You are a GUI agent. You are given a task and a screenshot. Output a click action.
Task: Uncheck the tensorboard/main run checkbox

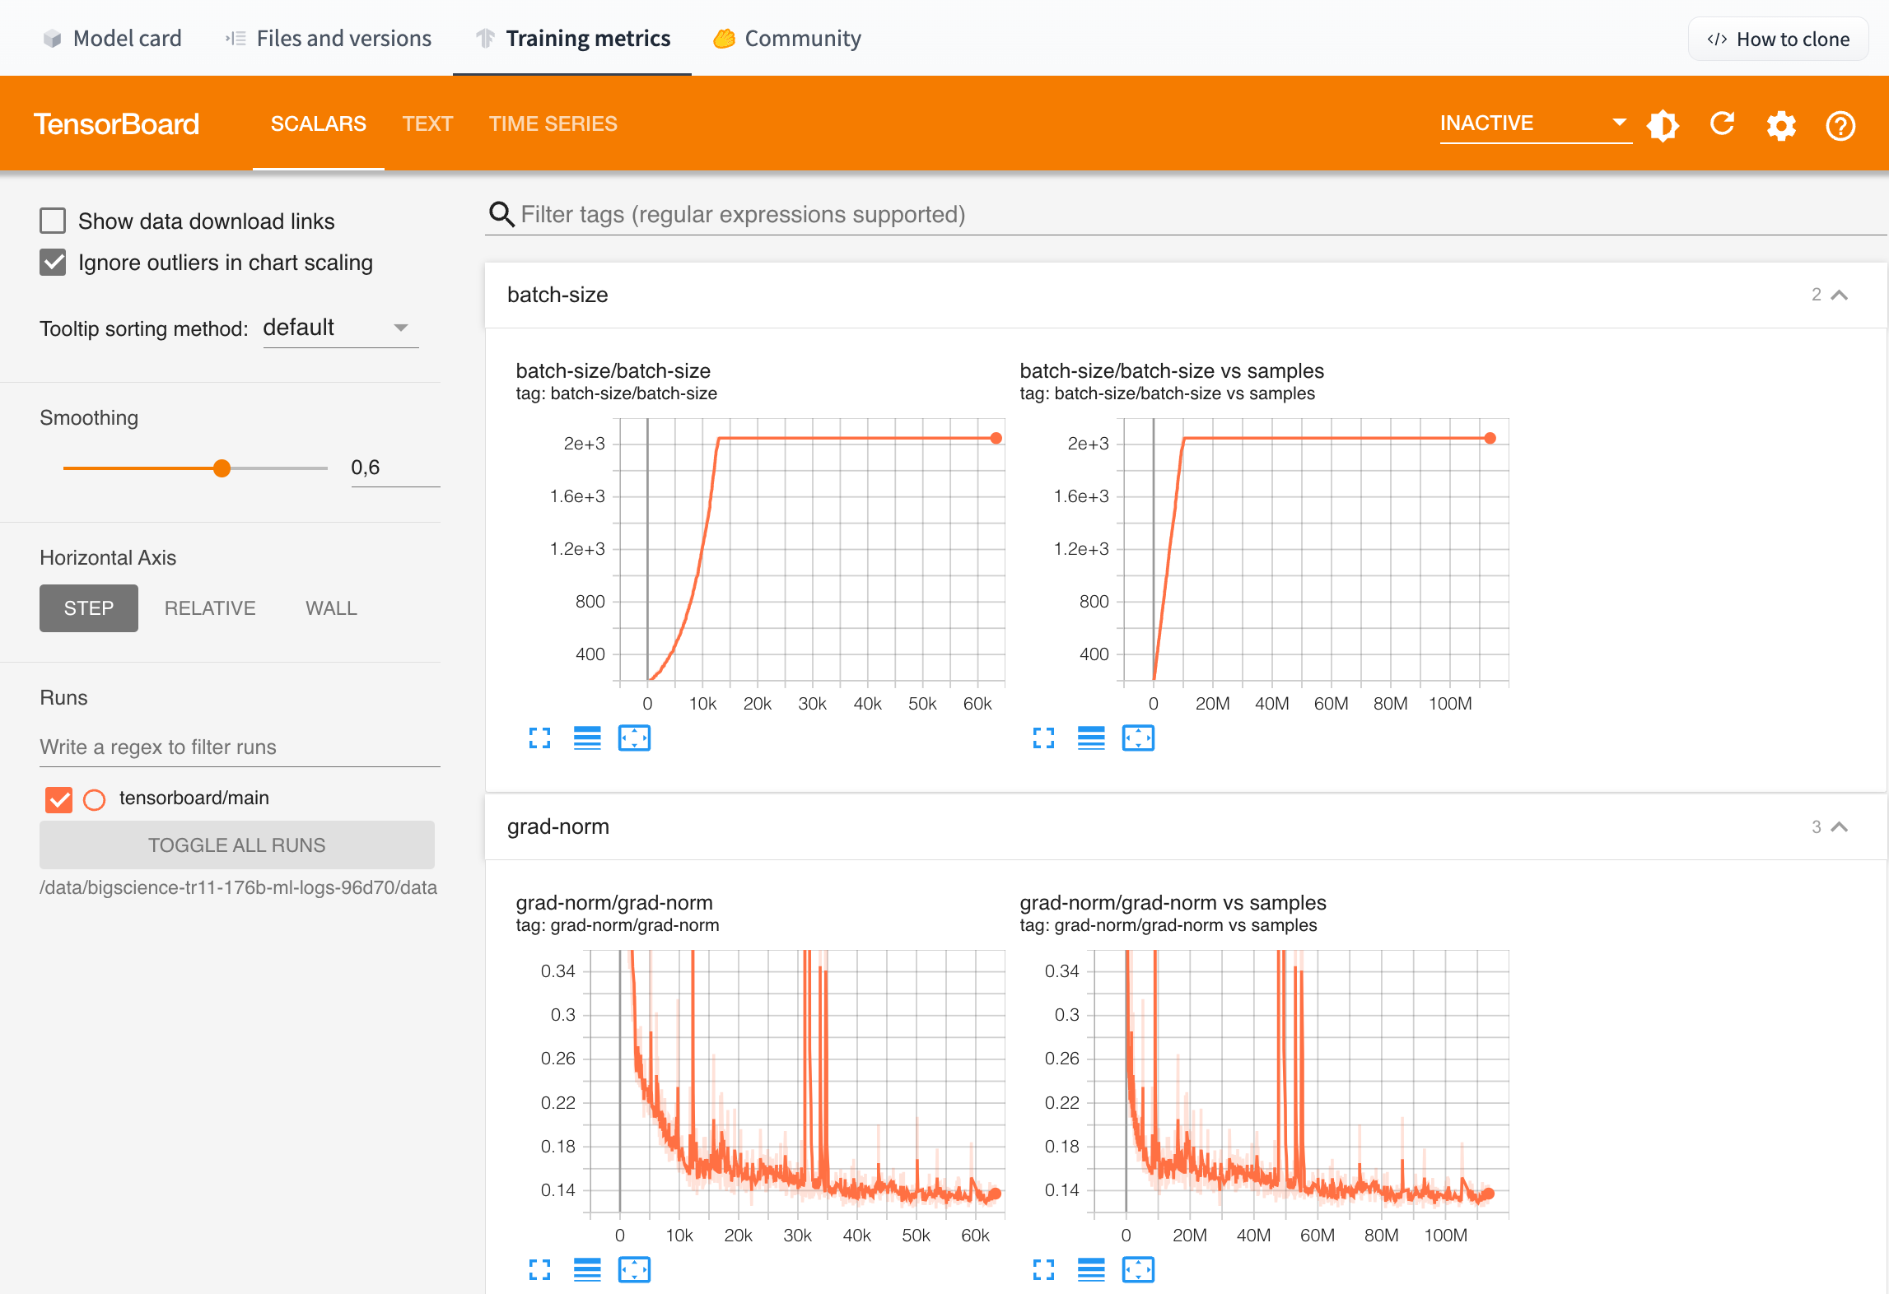tap(59, 798)
